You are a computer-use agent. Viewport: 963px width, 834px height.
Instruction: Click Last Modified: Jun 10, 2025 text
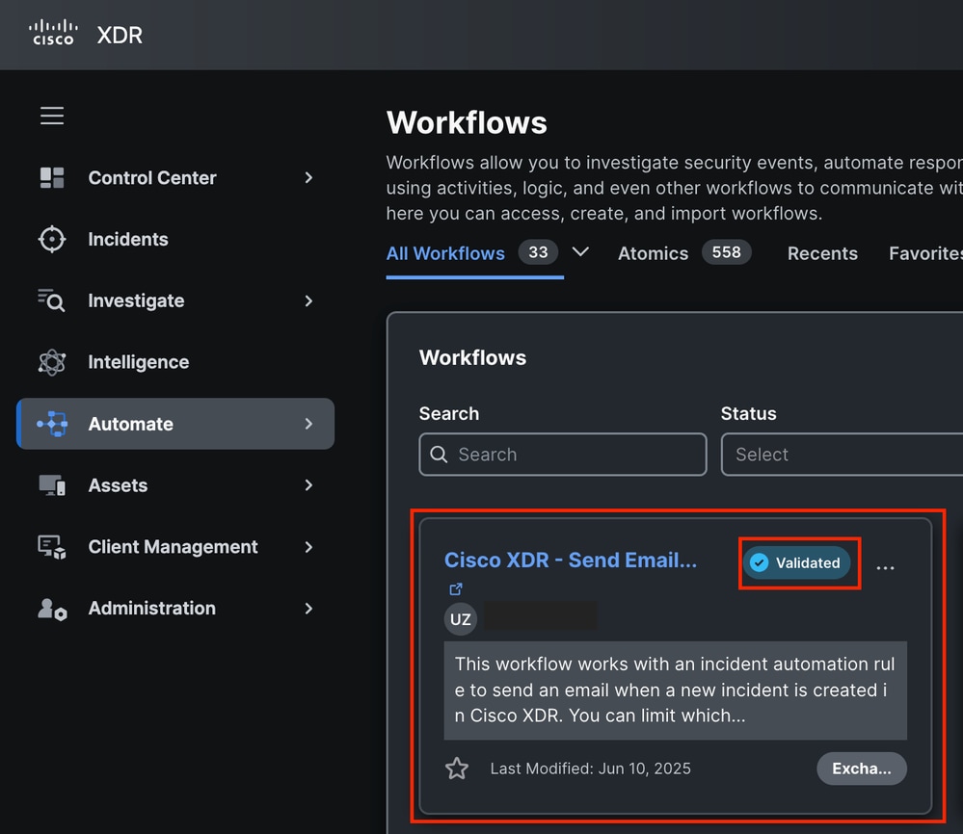pyautogui.click(x=590, y=769)
